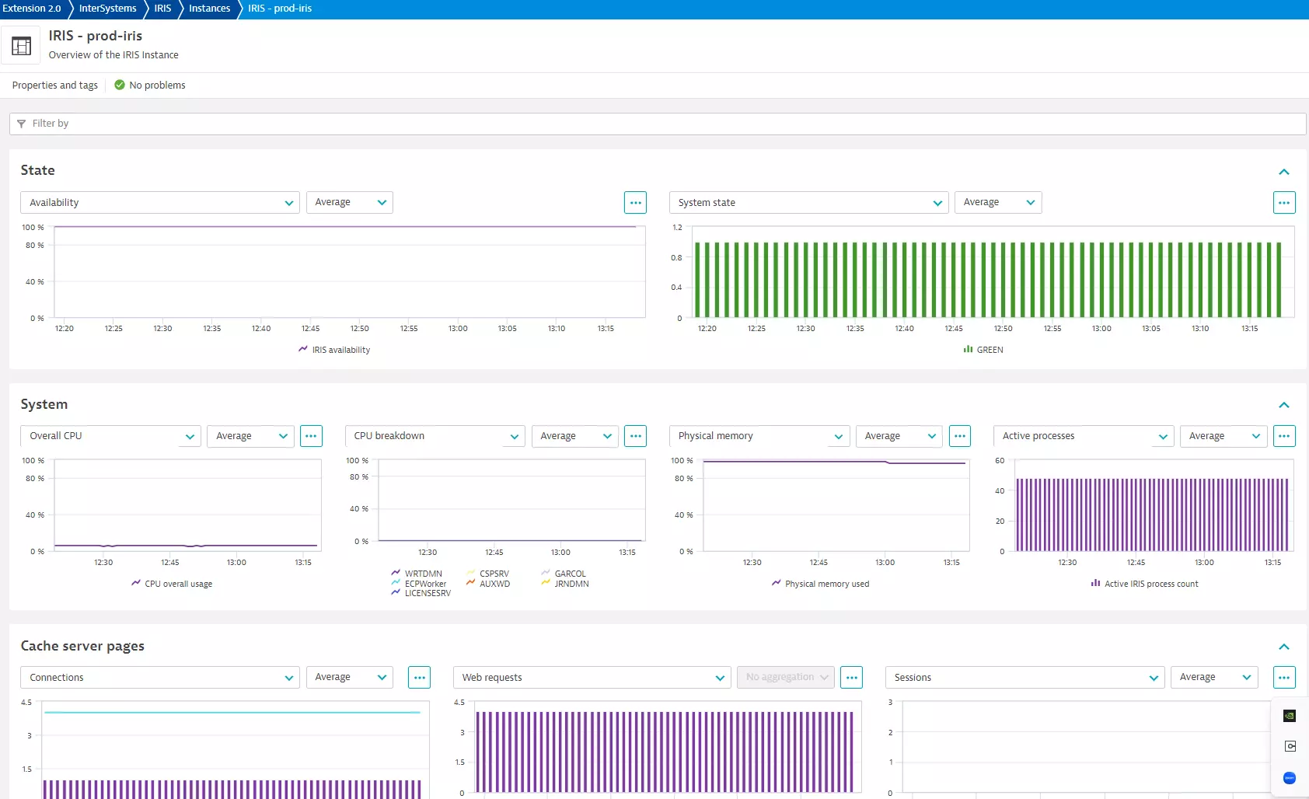Image resolution: width=1309 pixels, height=799 pixels.
Task: Open the Properties and tags panel
Action: pos(54,85)
